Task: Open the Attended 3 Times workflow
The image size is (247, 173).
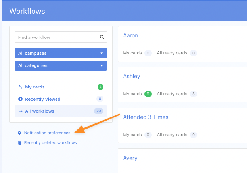Action: [146, 117]
